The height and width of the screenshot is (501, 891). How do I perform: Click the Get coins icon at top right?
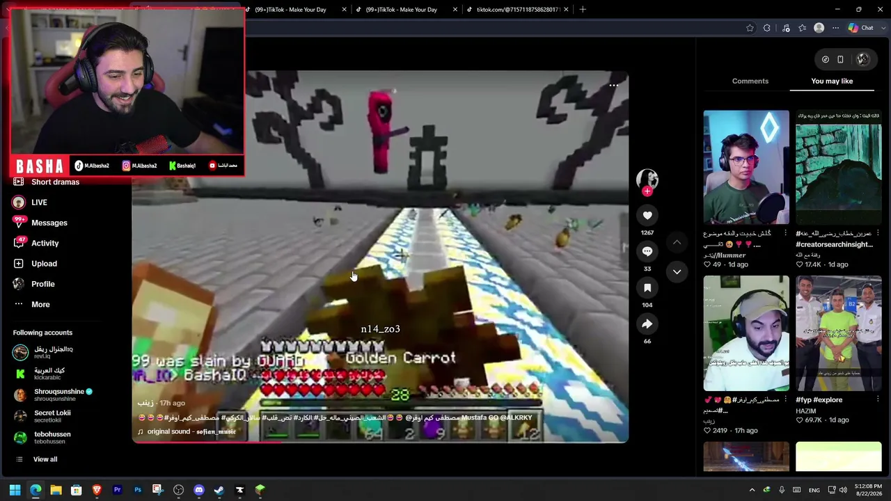tap(826, 59)
